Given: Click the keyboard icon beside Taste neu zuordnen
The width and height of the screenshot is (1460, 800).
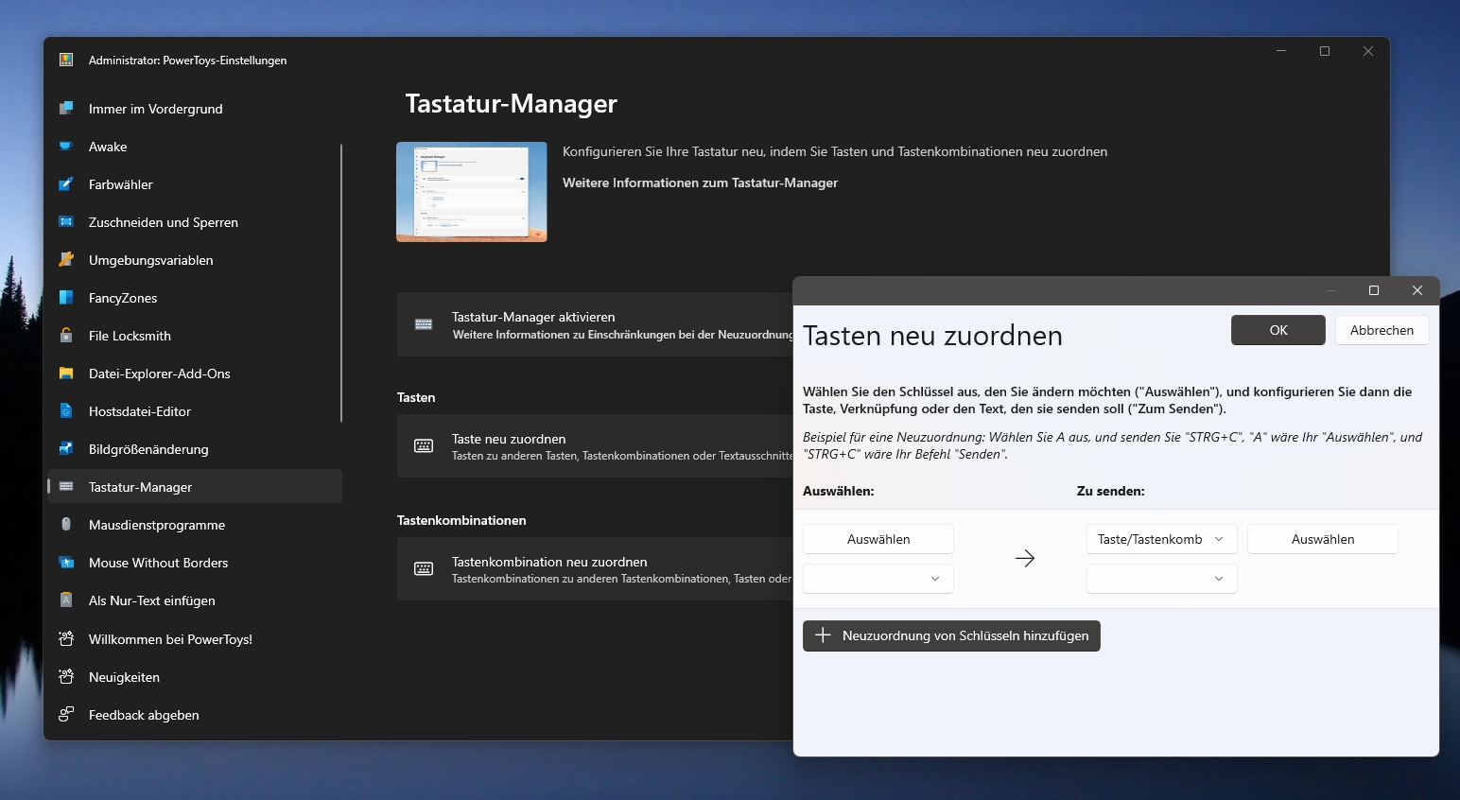Looking at the screenshot, I should click(x=424, y=446).
